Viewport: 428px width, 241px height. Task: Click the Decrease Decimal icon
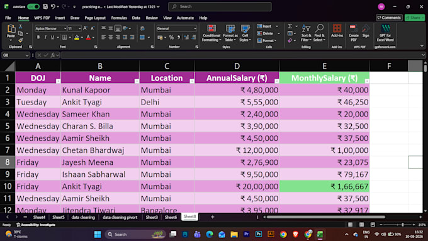pos(193,37)
